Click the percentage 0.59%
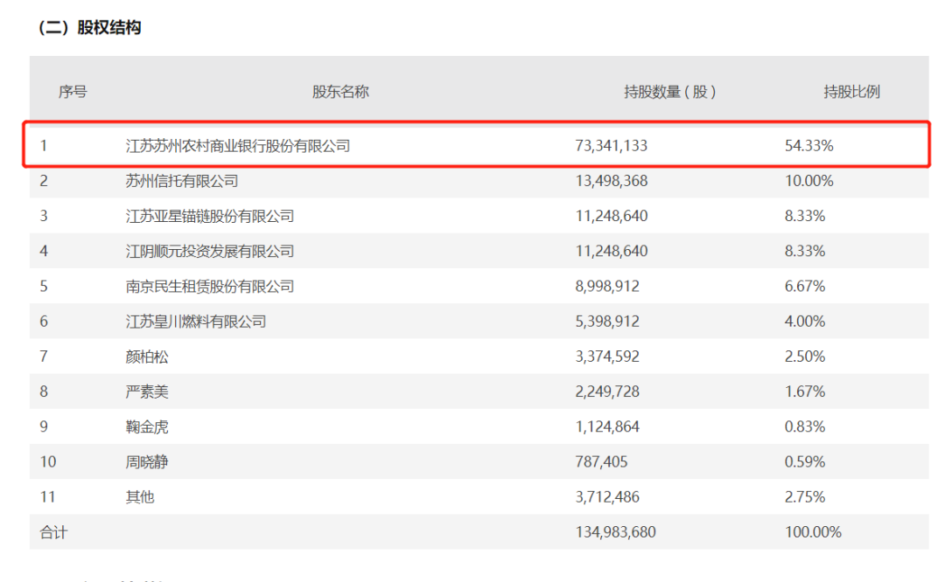The image size is (945, 582). click(x=805, y=461)
